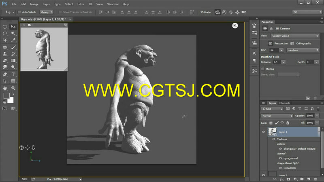Select the Zoom tool
Screen dimensions: 324x182
[x=13, y=88]
